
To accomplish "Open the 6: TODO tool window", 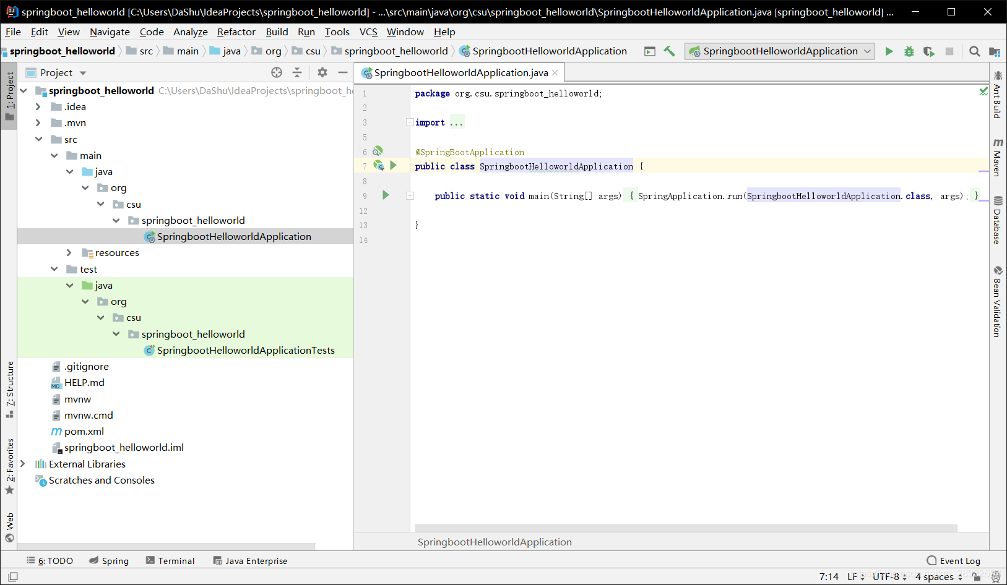I will (x=50, y=561).
